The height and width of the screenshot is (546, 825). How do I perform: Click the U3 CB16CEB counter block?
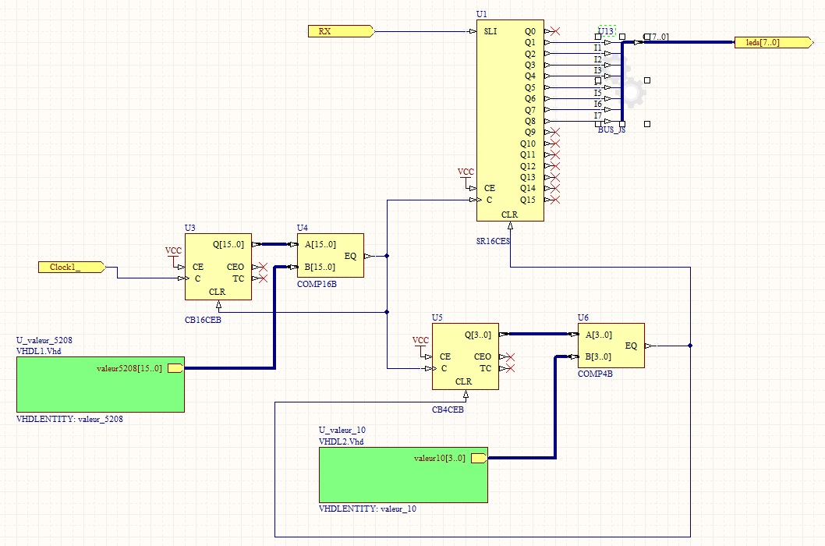218,267
